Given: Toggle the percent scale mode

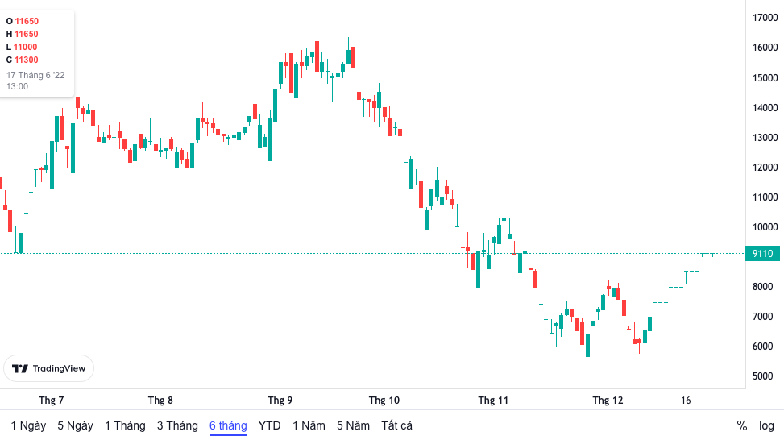Looking at the screenshot, I should 741,425.
